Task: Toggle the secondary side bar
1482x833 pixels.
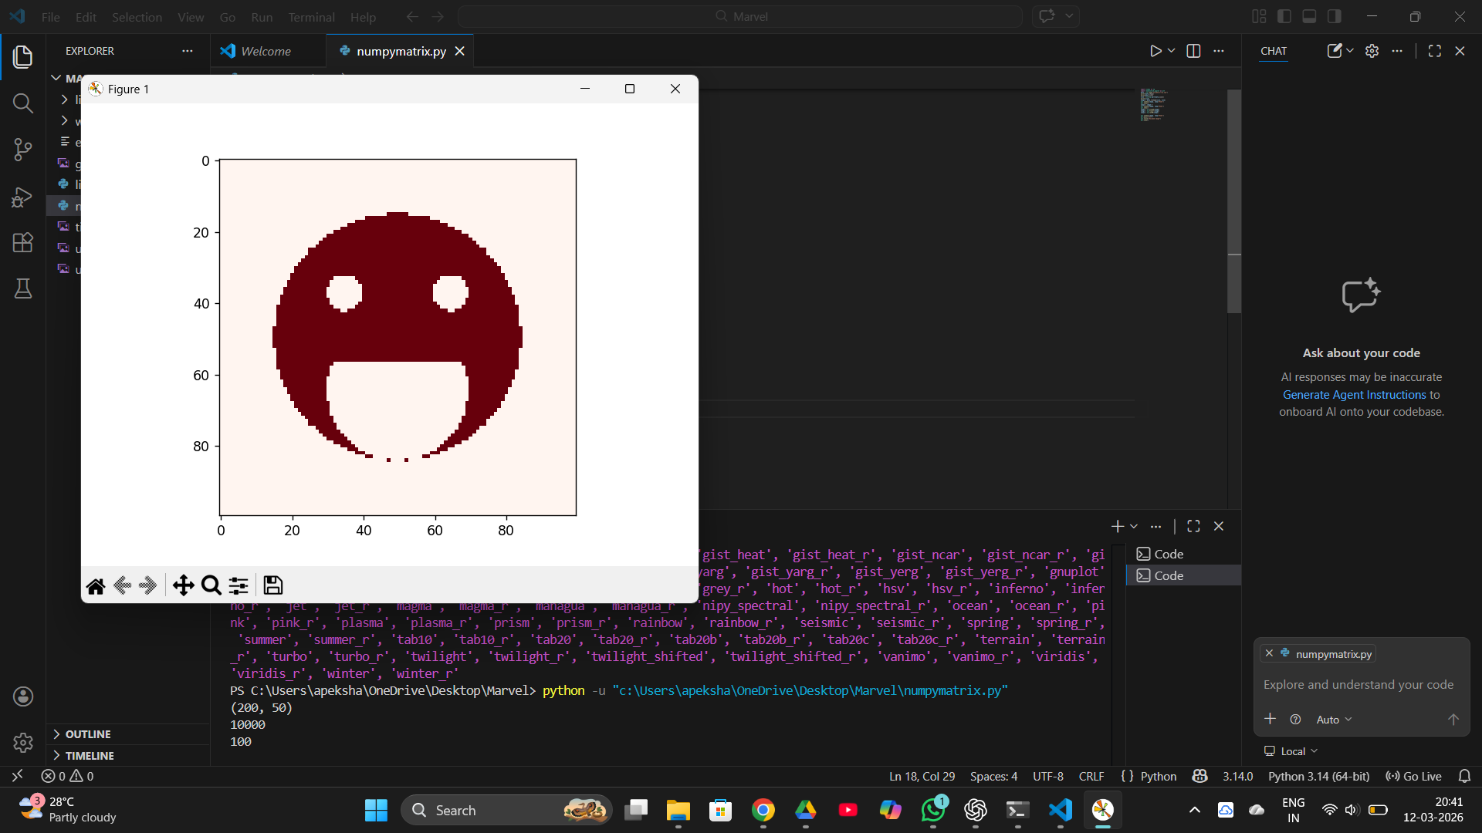Action: point(1335,15)
